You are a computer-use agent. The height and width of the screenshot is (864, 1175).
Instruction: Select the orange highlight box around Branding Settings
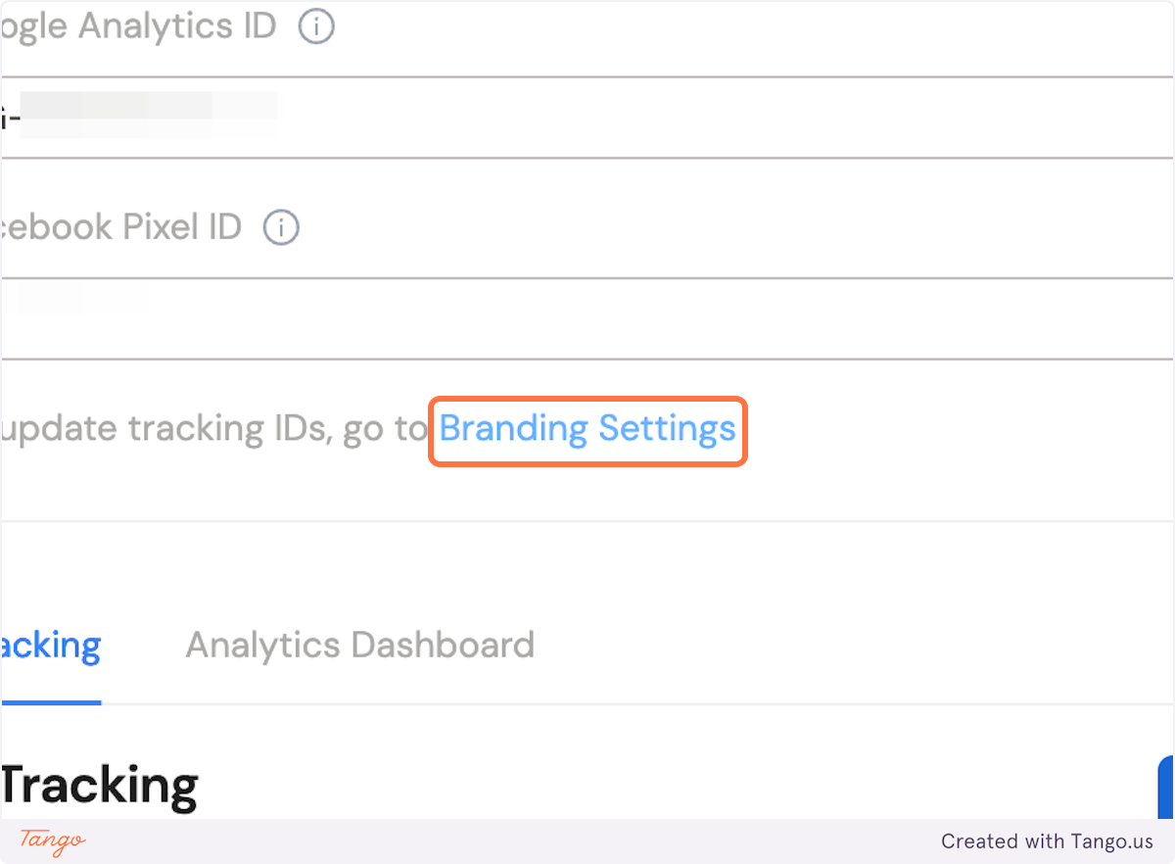587,431
